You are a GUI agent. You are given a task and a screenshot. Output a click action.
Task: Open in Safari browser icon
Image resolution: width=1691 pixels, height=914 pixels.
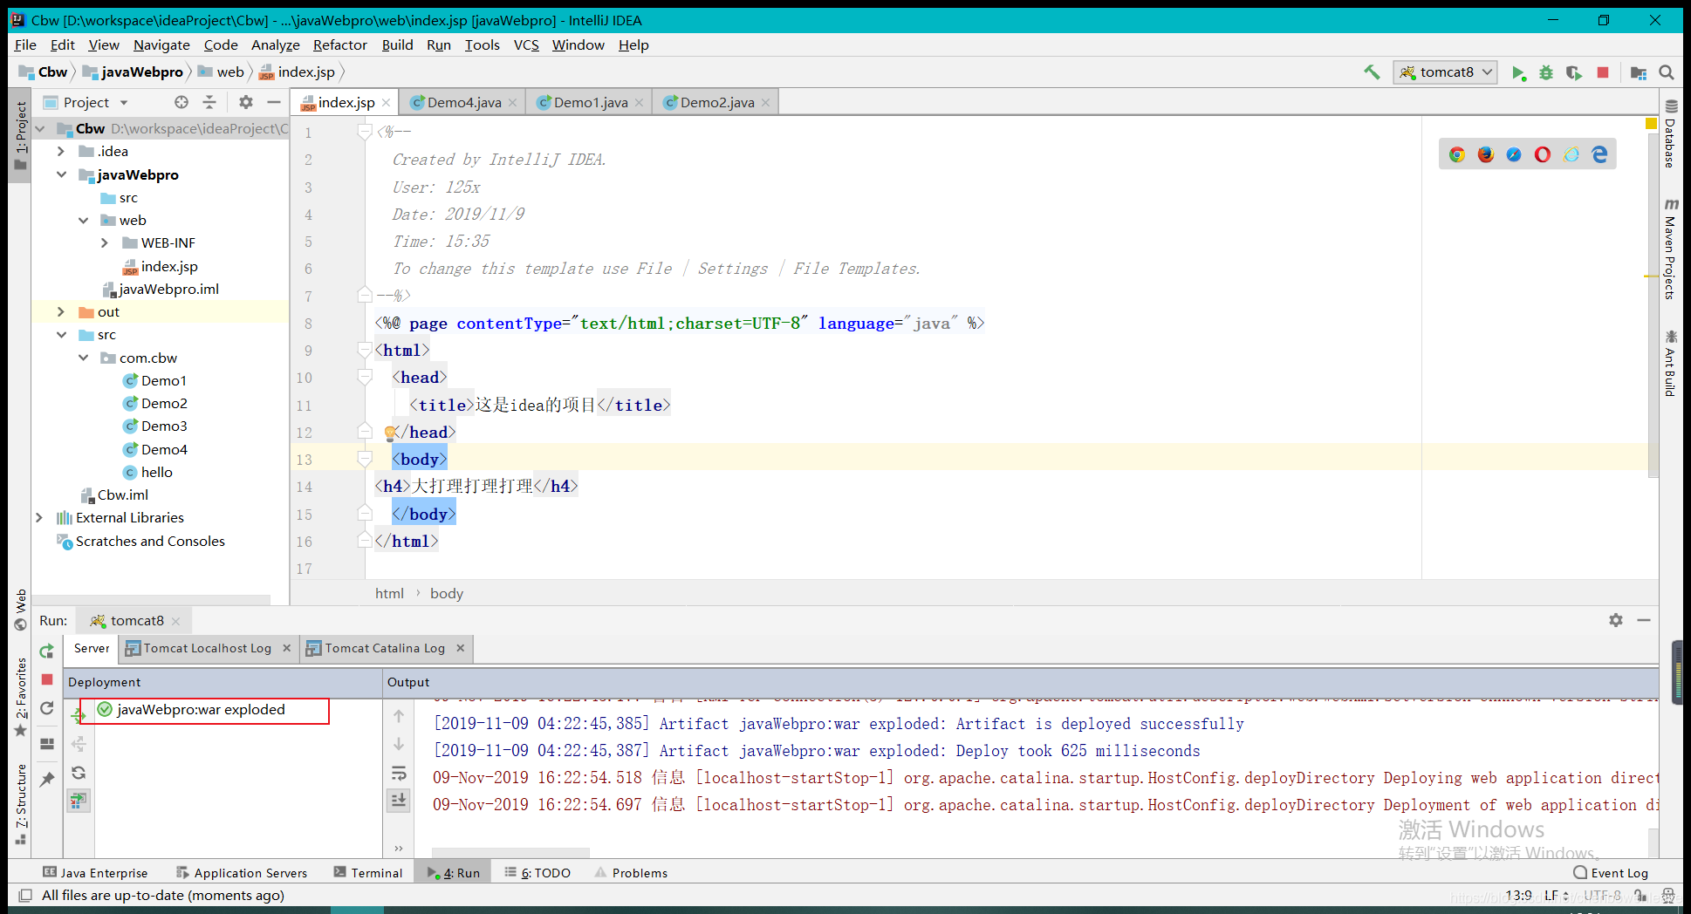(1514, 154)
